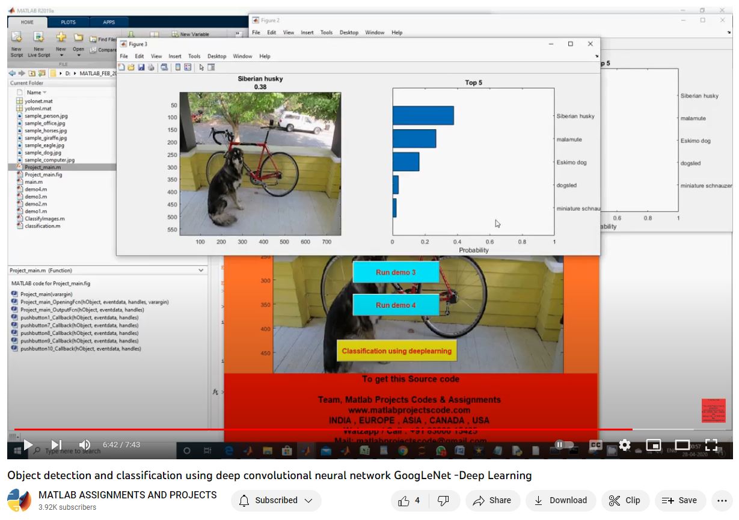Open Figure 3 Insert menu

(175, 56)
